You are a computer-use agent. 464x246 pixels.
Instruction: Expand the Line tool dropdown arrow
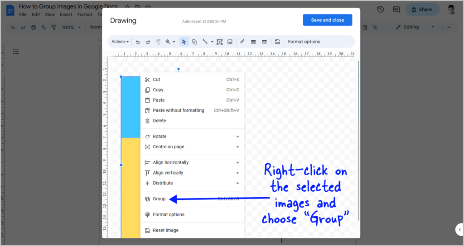point(212,42)
